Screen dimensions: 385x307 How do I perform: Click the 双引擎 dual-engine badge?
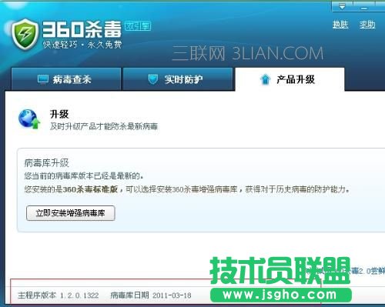pos(138,26)
